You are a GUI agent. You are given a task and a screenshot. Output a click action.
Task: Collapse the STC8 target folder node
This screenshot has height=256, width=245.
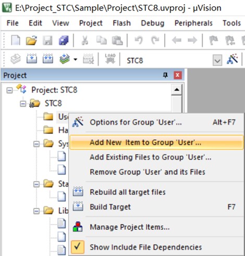click(23, 104)
